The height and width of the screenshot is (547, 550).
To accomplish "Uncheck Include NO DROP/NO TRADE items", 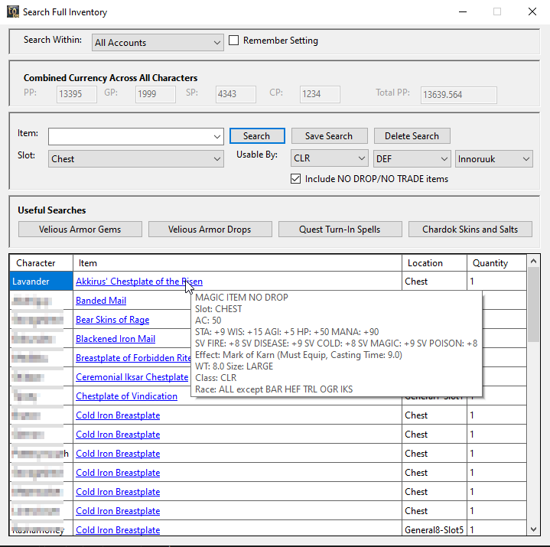I will (x=296, y=179).
